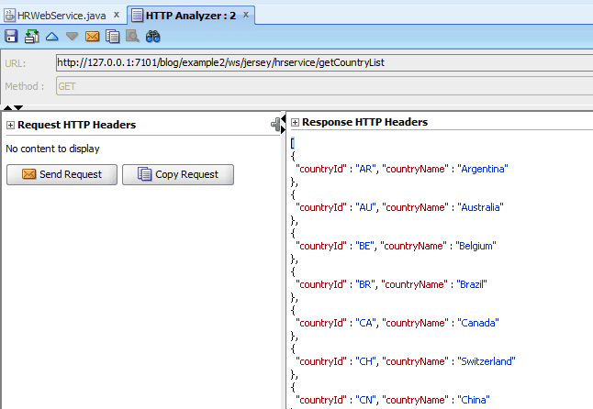Screen dimensions: 593x409
Task: Click the "AR" countryId value
Action: (365, 169)
